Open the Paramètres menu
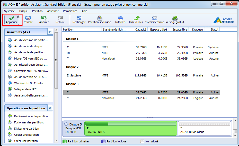239x146 pixels. [70, 11]
